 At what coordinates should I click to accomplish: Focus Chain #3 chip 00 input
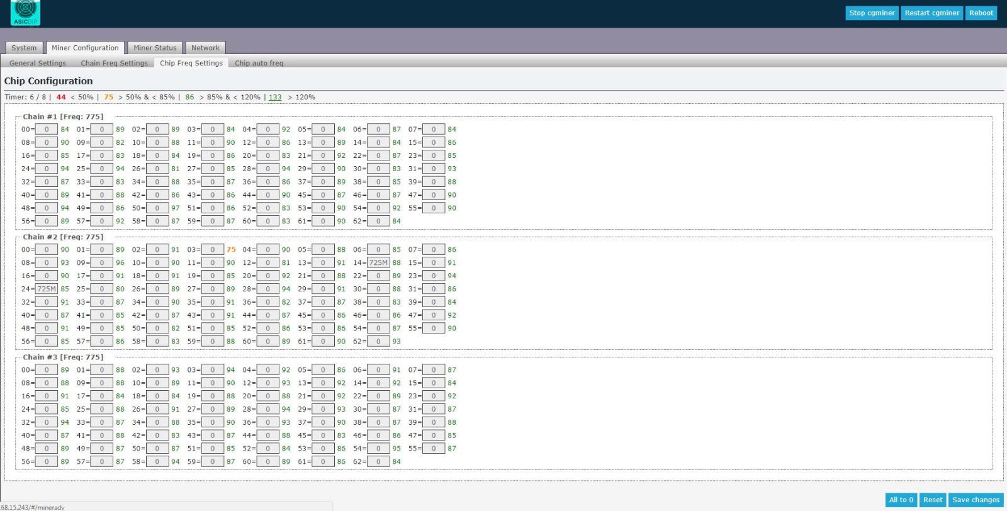coord(47,369)
